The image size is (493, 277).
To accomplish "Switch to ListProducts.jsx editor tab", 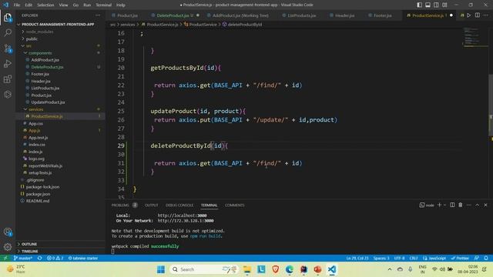I will point(301,15).
